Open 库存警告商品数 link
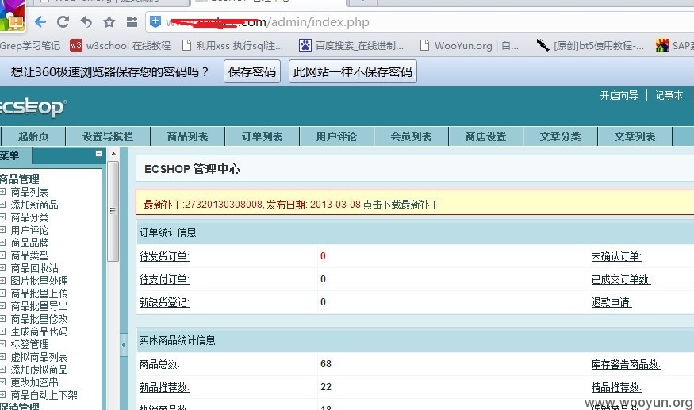694x410 pixels. click(626, 364)
